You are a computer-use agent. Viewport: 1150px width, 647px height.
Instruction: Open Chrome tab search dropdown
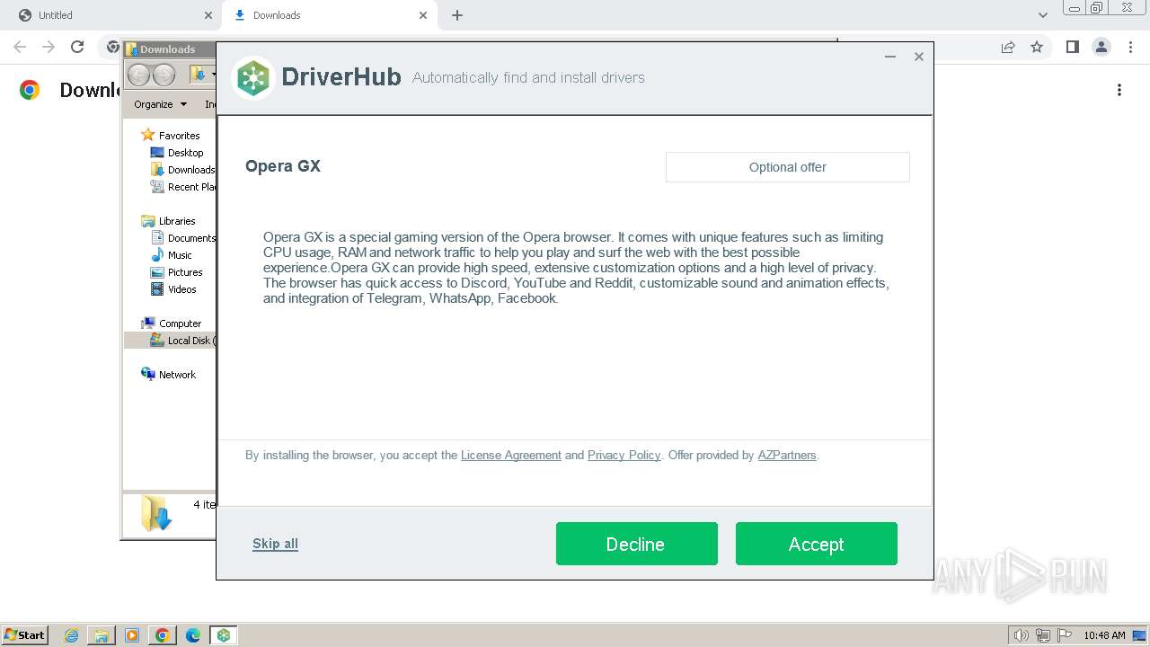pyautogui.click(x=1043, y=15)
